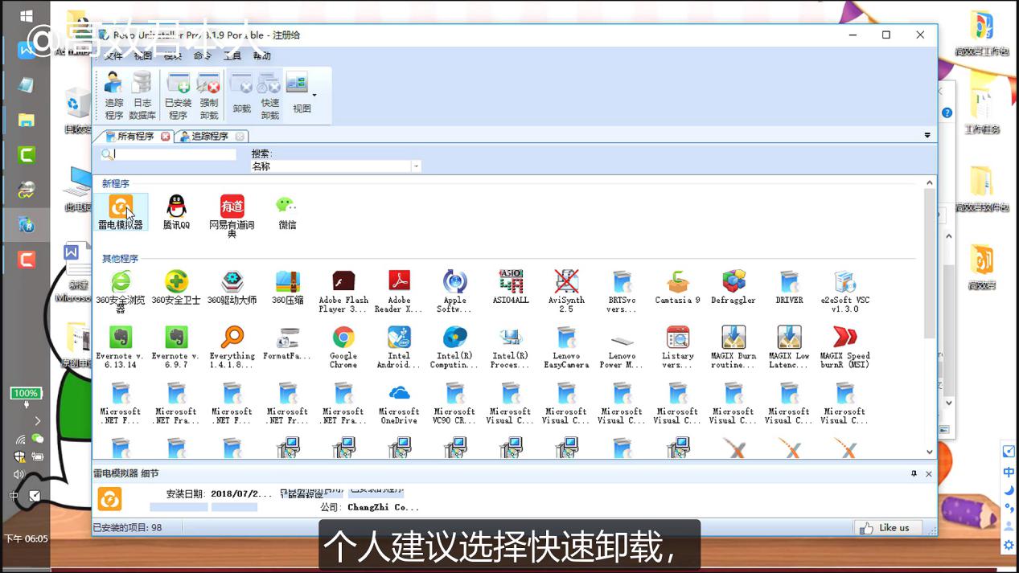Click the 卸载 toolbar button
The image size is (1019, 573).
(241, 96)
